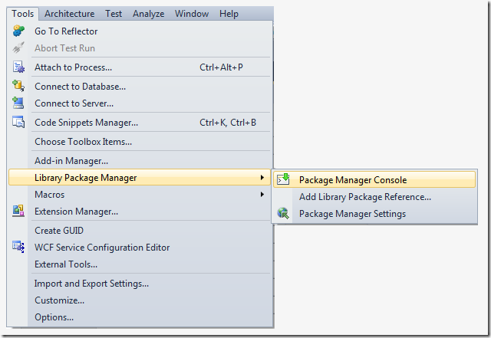Select Create GUID menu entry

59,231
